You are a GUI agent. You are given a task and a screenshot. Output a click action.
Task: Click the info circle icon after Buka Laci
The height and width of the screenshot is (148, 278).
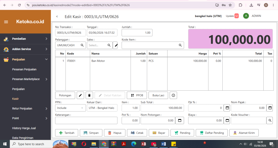[x=173, y=95]
